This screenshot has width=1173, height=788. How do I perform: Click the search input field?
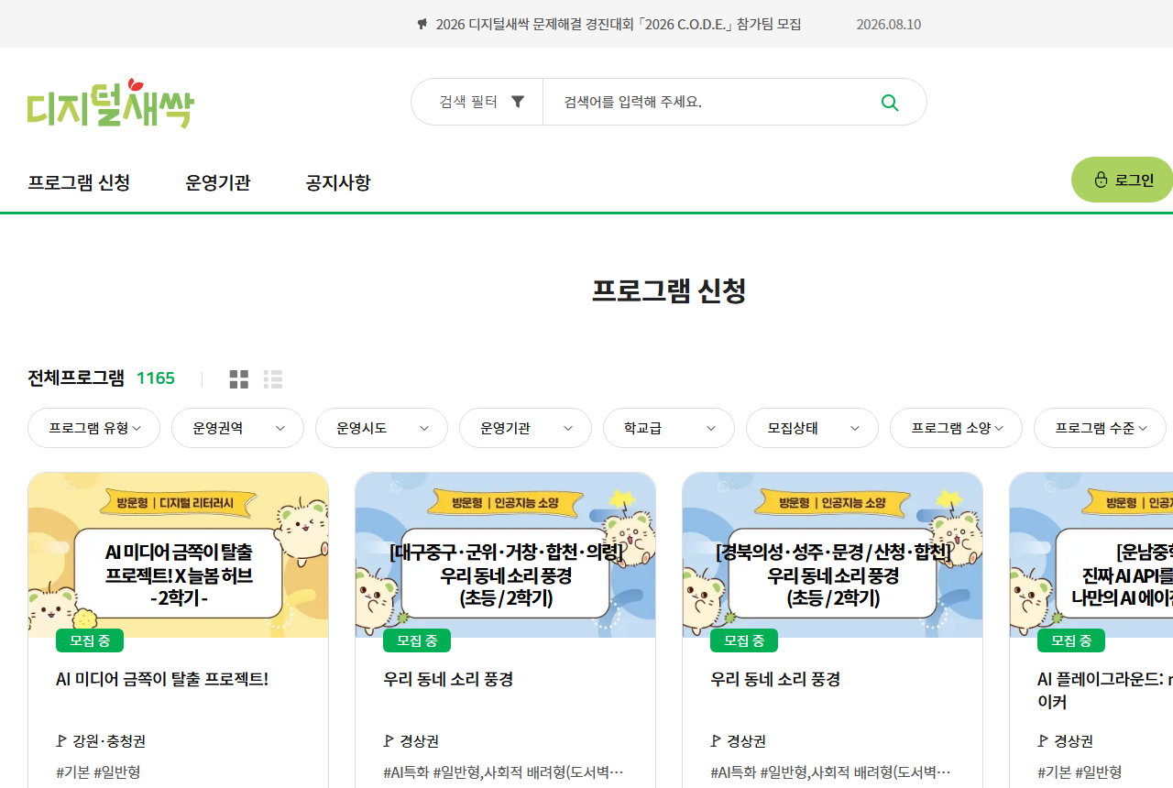coord(710,102)
